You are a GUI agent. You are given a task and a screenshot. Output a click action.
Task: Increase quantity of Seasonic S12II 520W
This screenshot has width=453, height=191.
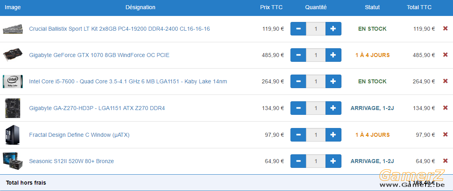click(333, 161)
